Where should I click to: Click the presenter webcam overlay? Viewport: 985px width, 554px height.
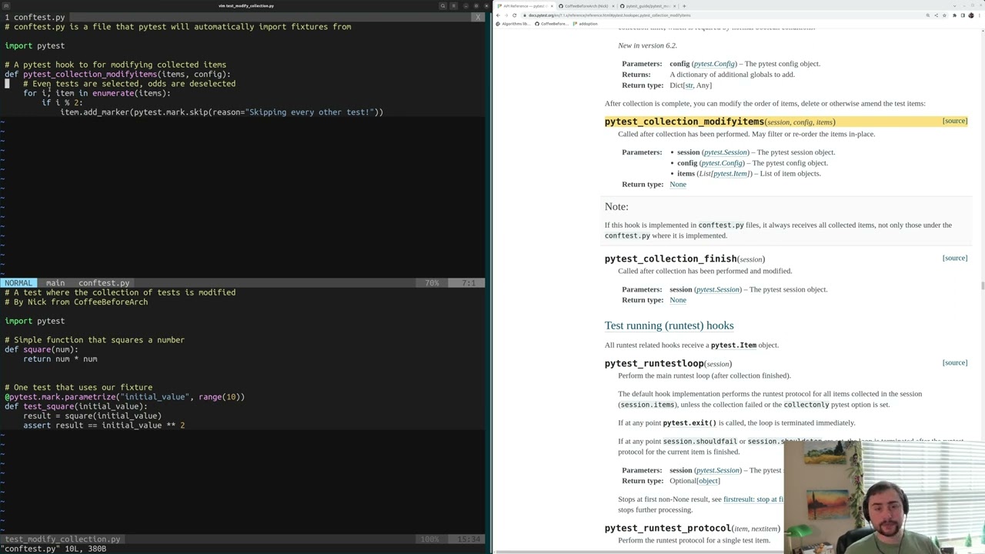point(884,497)
